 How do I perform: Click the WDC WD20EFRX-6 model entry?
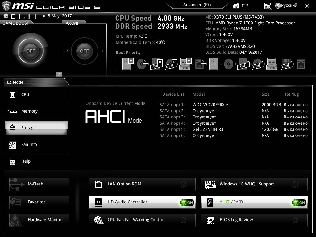pos(210,105)
